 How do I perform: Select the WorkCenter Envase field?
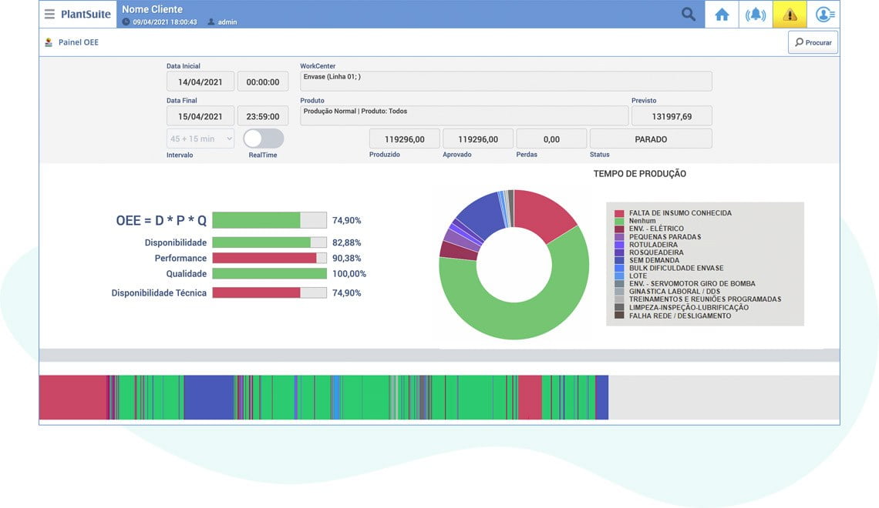507,81
